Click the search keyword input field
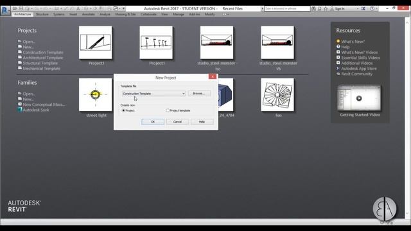The image size is (411, 231). click(x=287, y=8)
